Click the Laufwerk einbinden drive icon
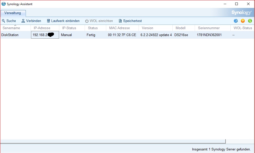The image size is (255, 153). pyautogui.click(x=48, y=21)
